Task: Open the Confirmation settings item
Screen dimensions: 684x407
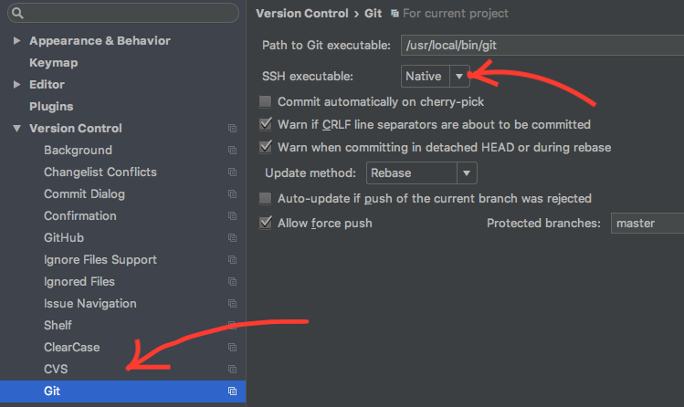Action: [x=80, y=216]
